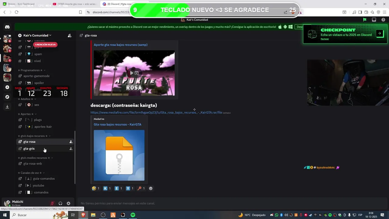The image size is (389, 219).
Task: Collapse the Aportes category
Action: point(27,114)
